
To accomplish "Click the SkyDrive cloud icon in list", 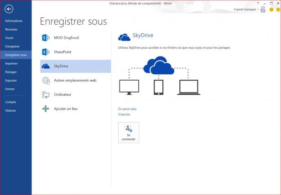I will point(46,66).
